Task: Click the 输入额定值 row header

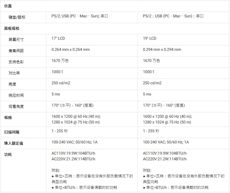Action: [14, 143]
